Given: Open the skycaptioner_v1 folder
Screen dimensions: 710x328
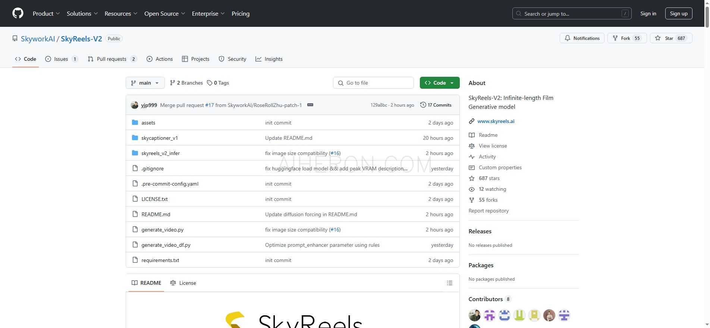Looking at the screenshot, I should [160, 138].
